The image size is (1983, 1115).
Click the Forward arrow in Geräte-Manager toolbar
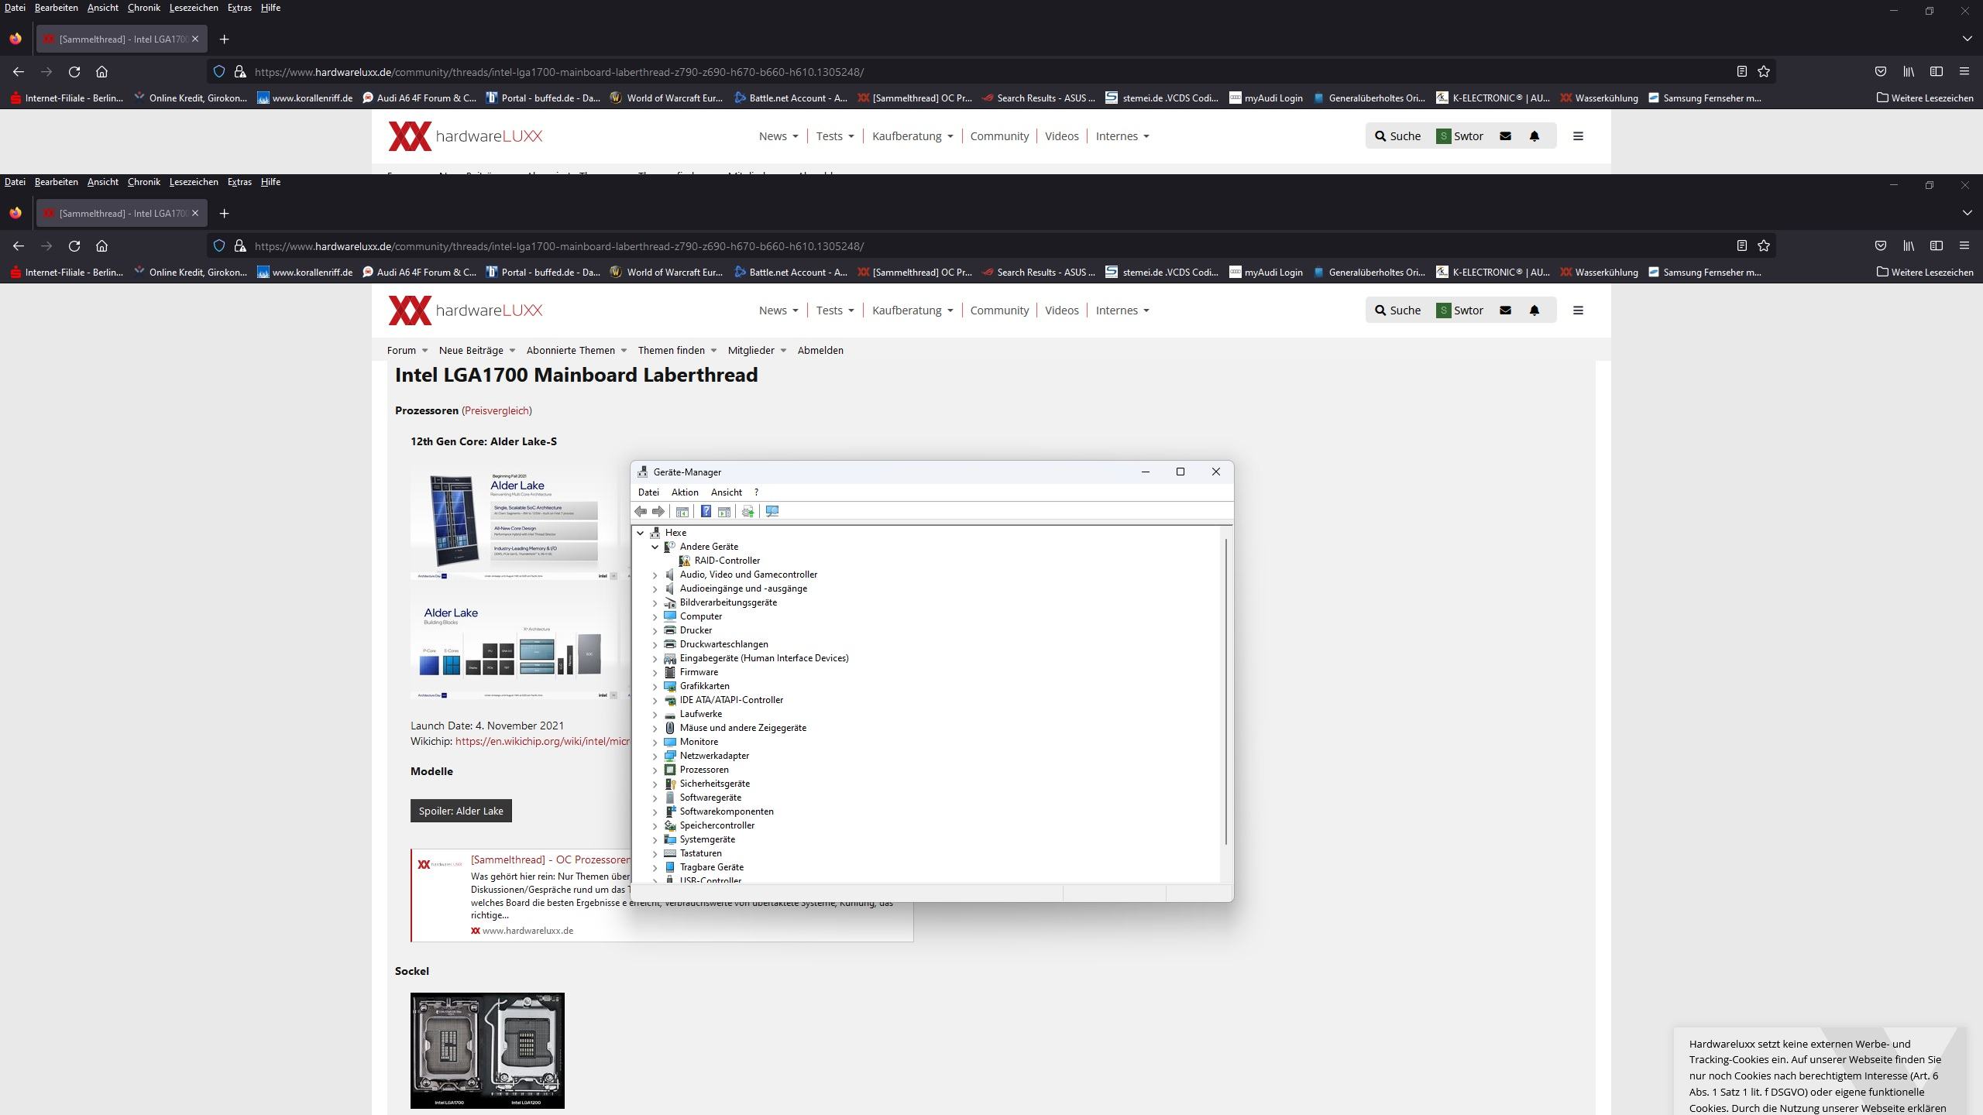(658, 511)
